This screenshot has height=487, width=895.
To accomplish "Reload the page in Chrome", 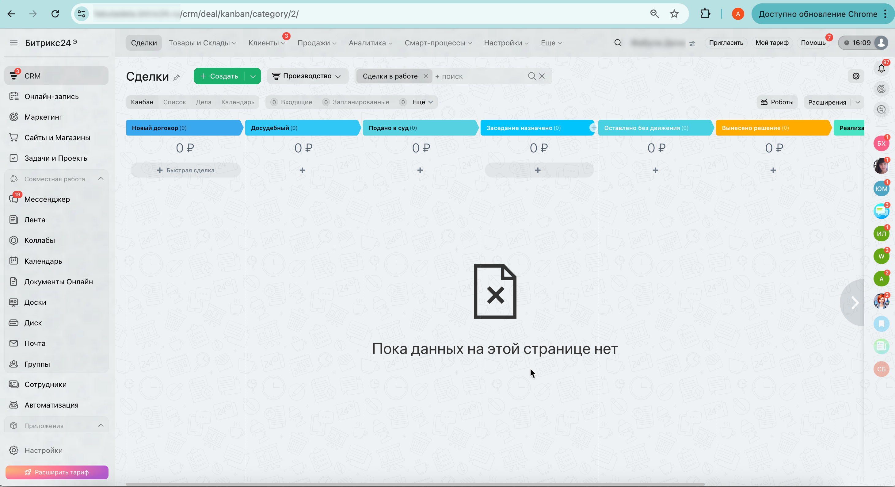I will pyautogui.click(x=55, y=14).
